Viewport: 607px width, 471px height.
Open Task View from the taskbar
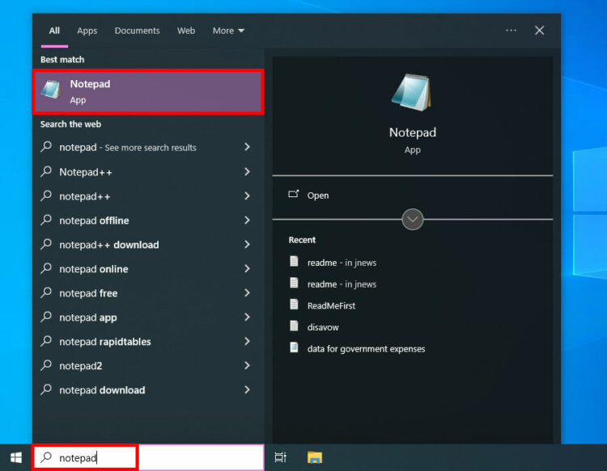click(280, 457)
